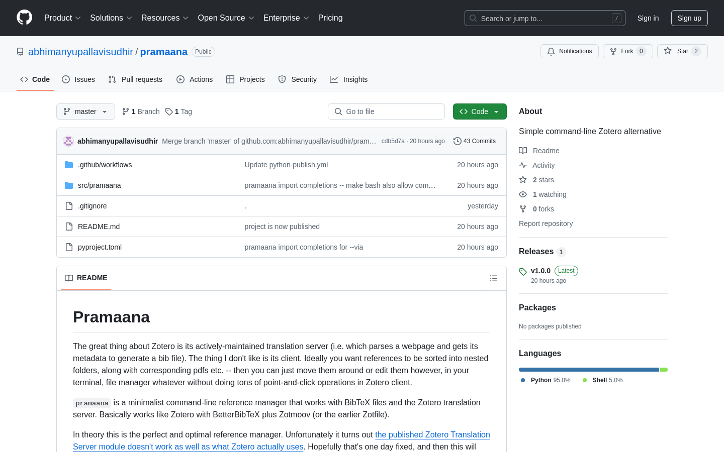Click the forks icon in About
724x452 pixels.
[x=523, y=209]
